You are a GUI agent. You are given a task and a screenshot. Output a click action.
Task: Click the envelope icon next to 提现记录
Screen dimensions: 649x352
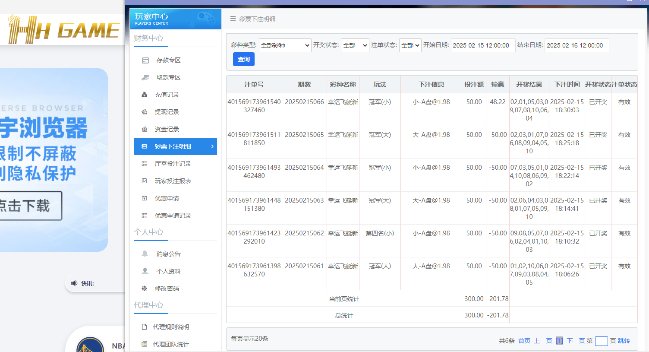[x=145, y=112]
